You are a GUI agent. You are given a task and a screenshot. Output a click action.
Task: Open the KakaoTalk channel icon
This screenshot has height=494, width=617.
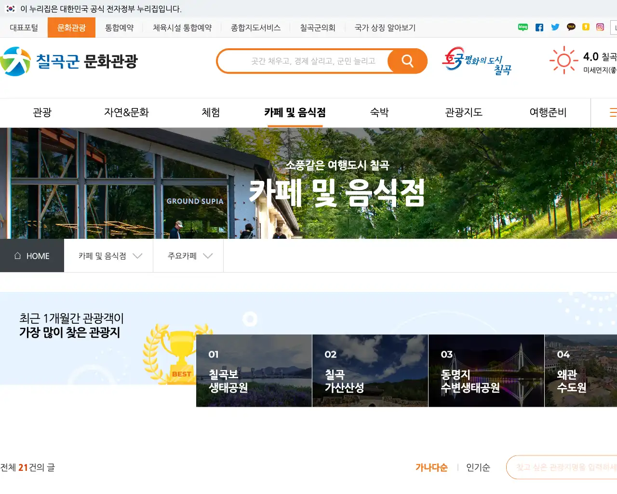(x=571, y=27)
